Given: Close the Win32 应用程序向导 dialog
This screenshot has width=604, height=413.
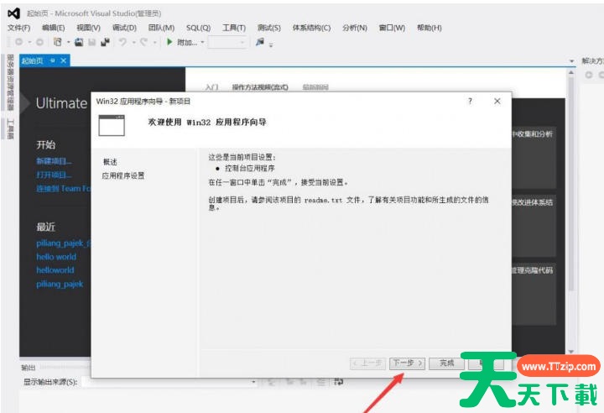Looking at the screenshot, I should pyautogui.click(x=497, y=101).
